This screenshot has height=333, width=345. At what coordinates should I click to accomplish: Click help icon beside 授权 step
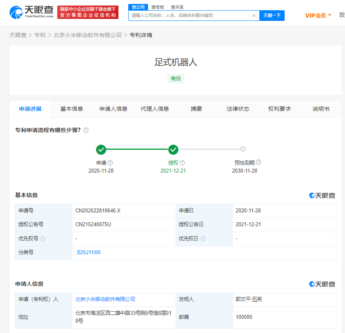182,163
